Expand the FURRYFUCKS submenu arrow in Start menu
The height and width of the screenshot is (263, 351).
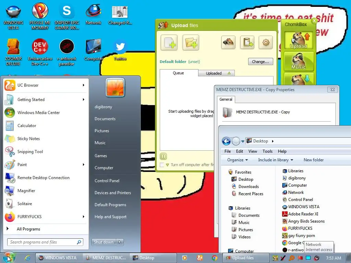(84, 217)
